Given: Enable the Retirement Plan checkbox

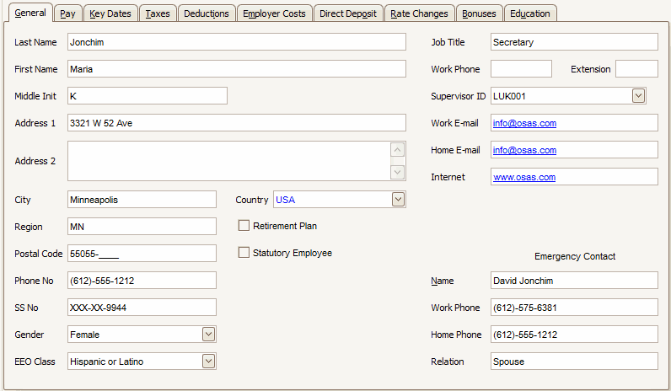Looking at the screenshot, I should [244, 226].
